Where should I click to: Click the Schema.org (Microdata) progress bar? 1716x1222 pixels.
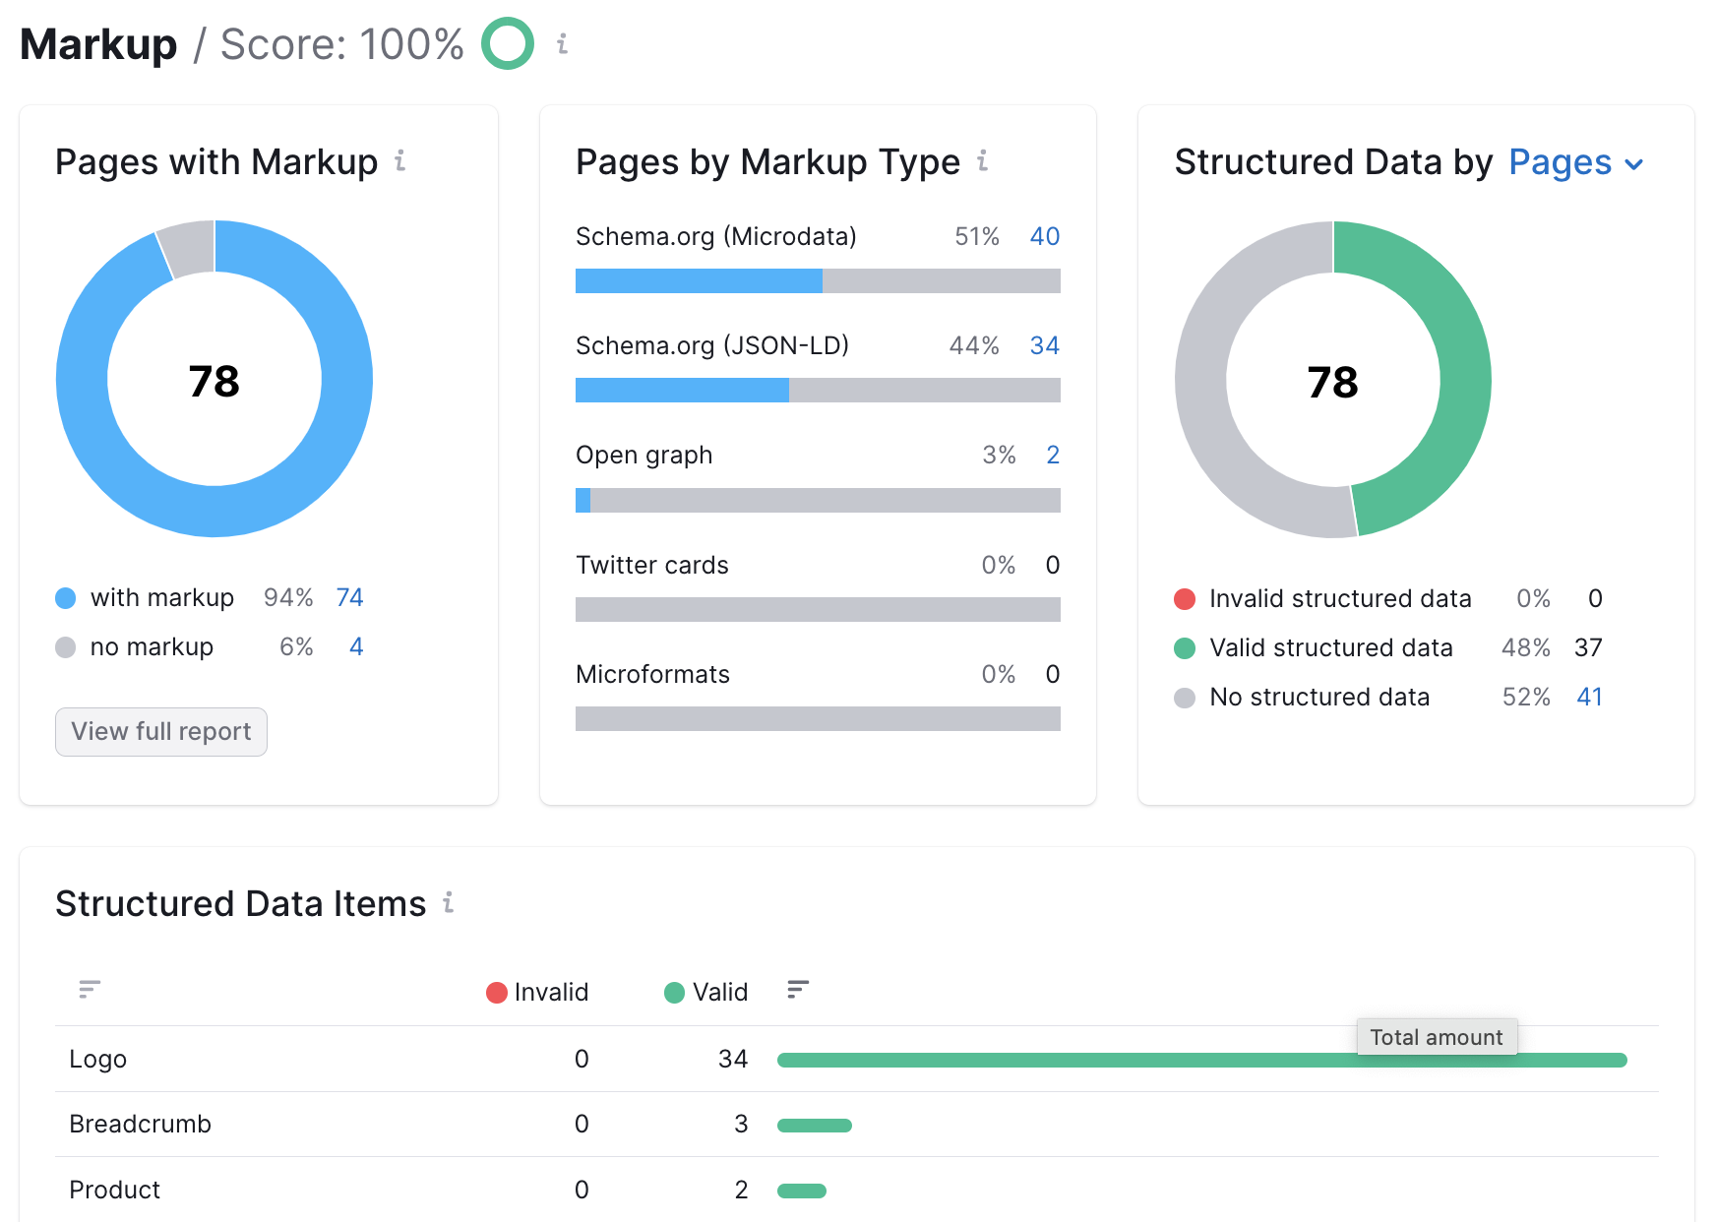(818, 281)
